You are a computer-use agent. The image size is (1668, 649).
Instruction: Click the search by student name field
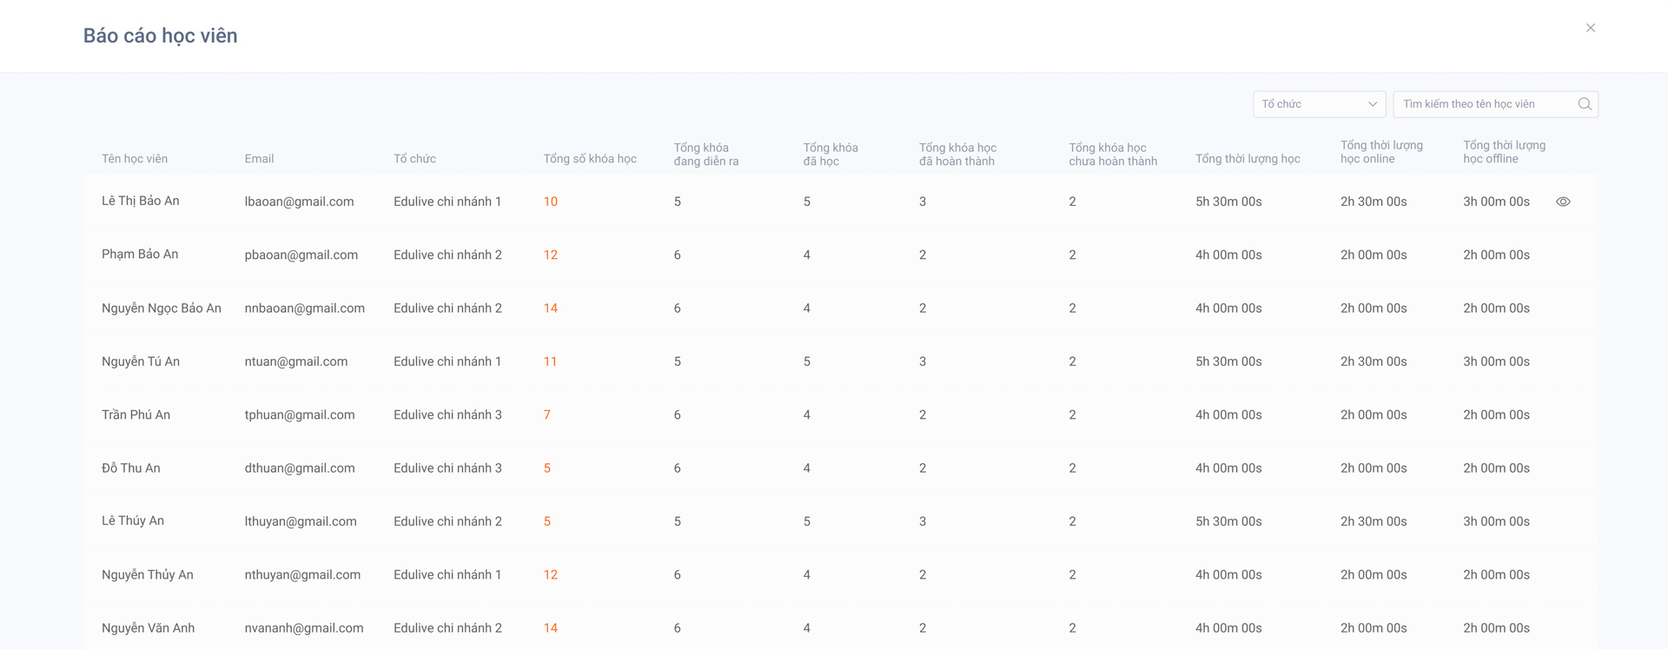point(1485,104)
